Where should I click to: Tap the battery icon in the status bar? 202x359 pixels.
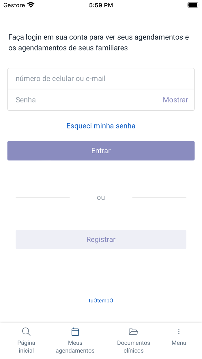point(193,4)
